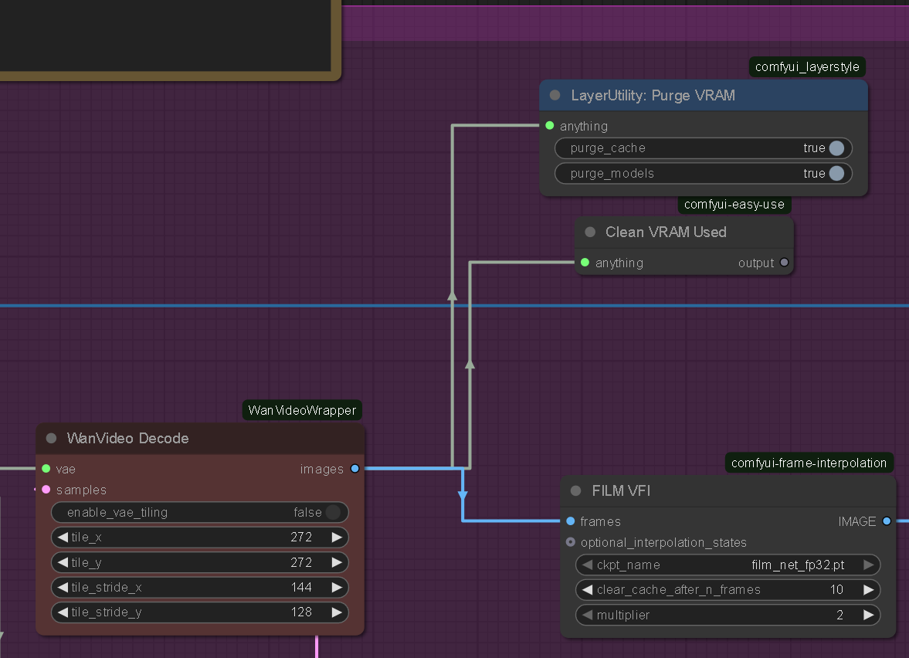Increase tile_x with right arrow
The image size is (909, 658).
coord(337,538)
